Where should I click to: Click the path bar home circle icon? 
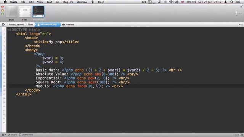3,24
